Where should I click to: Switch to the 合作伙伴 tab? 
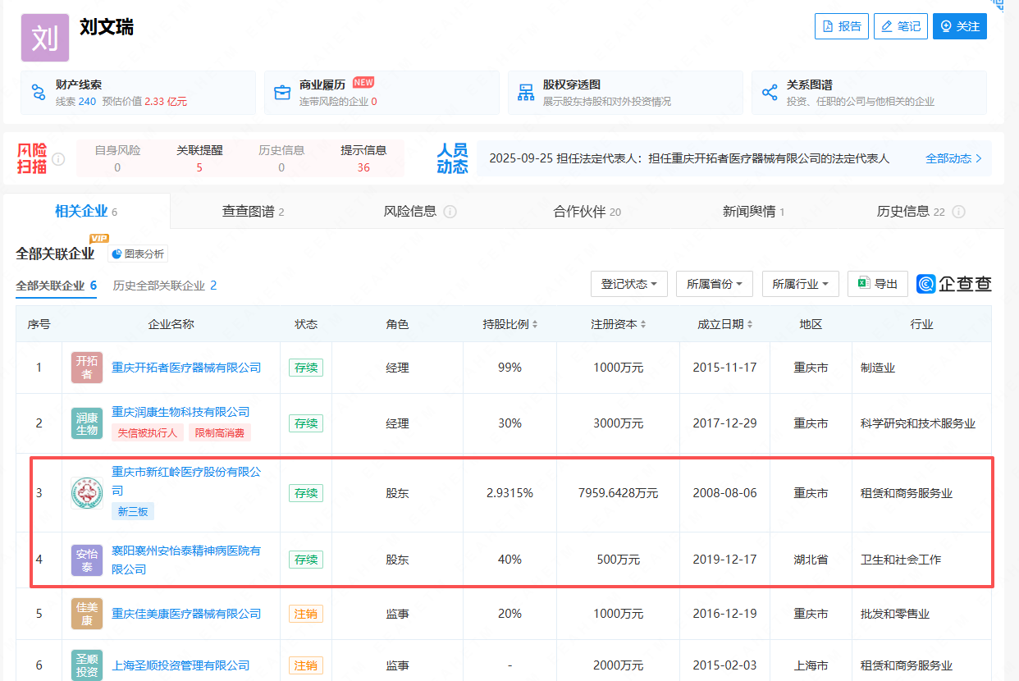tap(587, 212)
